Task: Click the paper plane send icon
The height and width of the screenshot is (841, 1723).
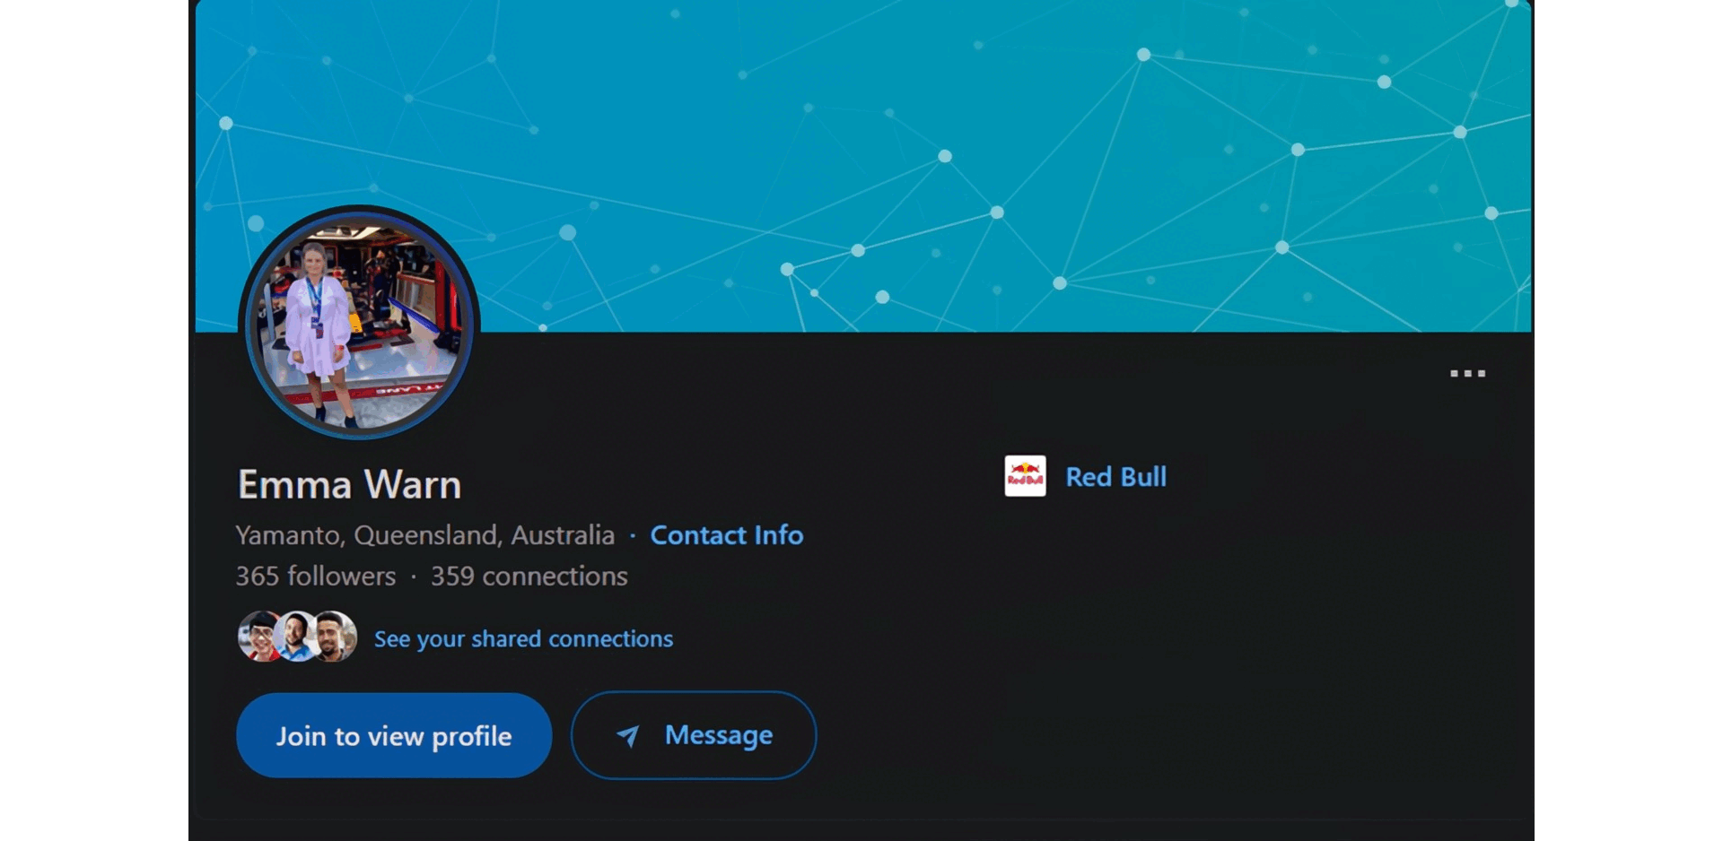Action: click(x=628, y=736)
